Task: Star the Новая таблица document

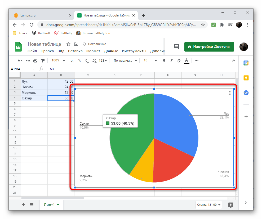Action: (68, 44)
